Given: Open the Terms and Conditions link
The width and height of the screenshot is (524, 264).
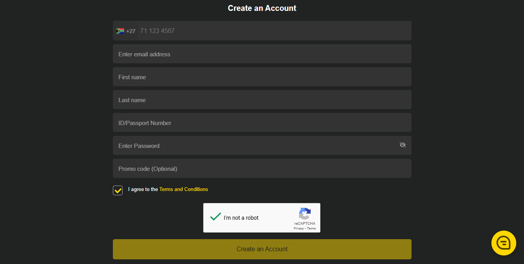Looking at the screenshot, I should 183,189.
